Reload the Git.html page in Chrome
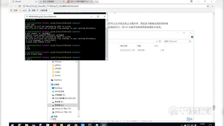This screenshot has height=126, width=224. tap(20, 6)
